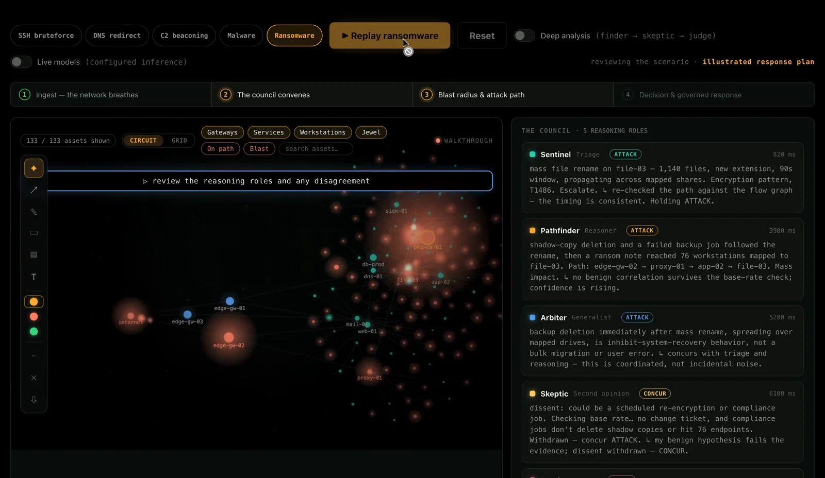Pick the green annotation color
The height and width of the screenshot is (478, 825).
(x=34, y=332)
